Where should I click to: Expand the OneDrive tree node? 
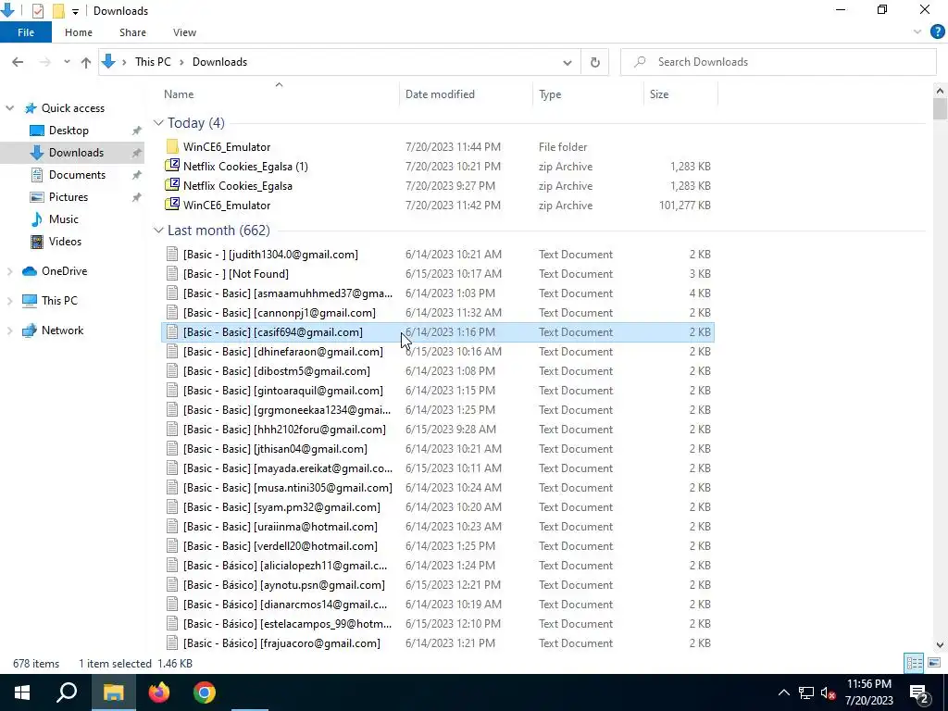coord(9,271)
